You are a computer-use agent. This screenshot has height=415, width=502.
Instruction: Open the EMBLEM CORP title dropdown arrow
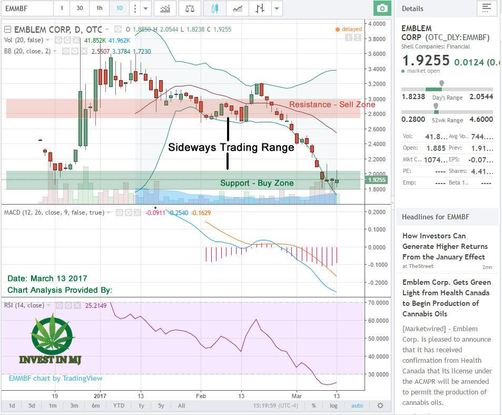pos(107,30)
